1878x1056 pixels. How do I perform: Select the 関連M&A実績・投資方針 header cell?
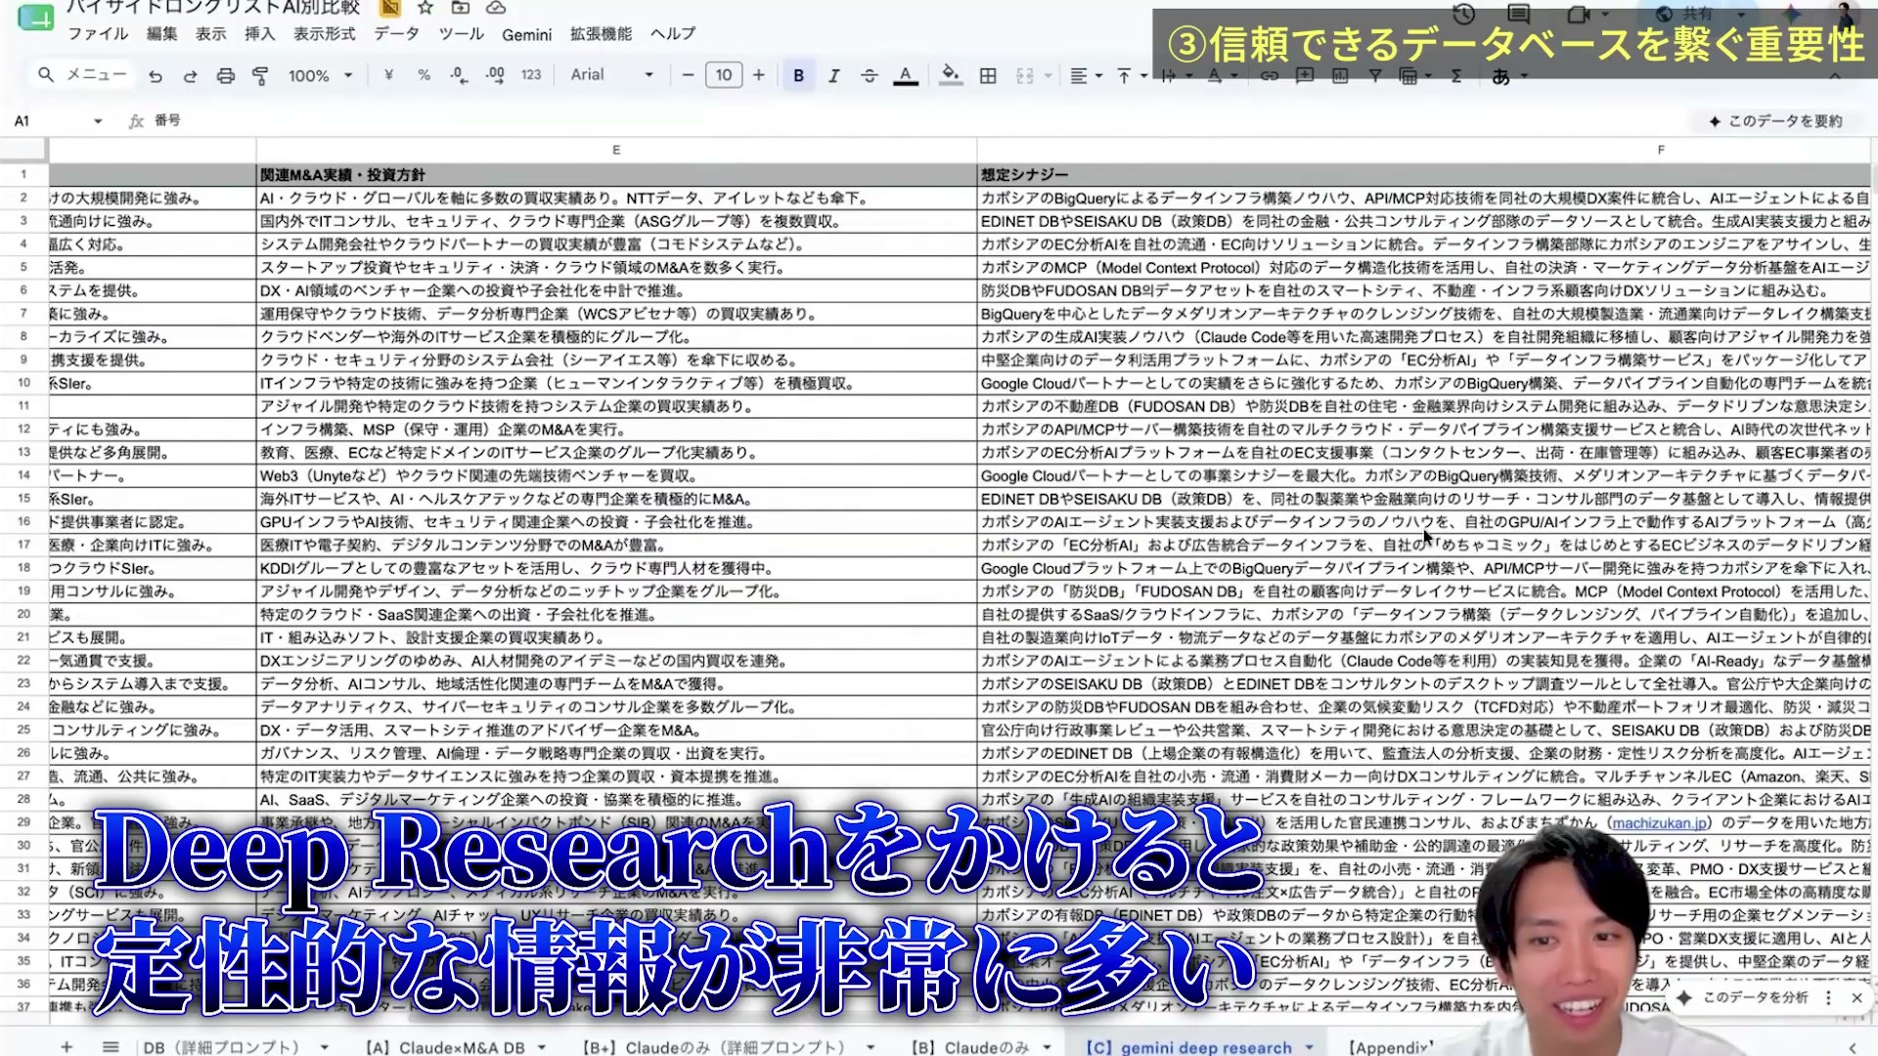pyautogui.click(x=616, y=175)
